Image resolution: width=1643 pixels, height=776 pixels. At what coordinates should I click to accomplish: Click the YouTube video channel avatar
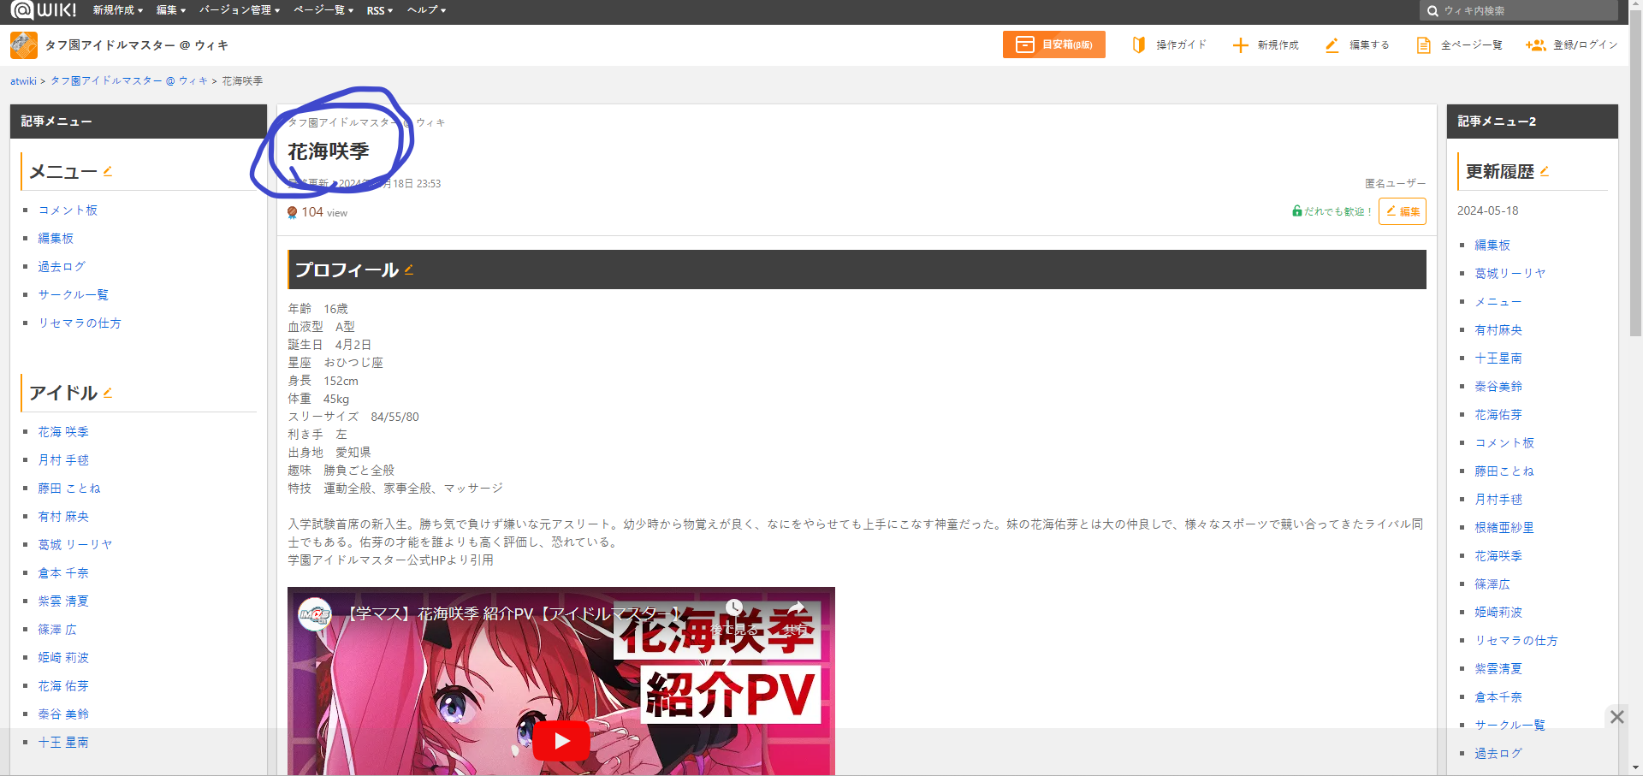click(315, 613)
